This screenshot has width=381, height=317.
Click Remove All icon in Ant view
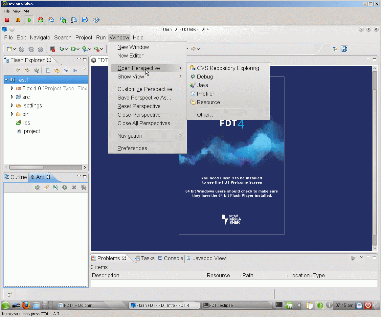click(83, 188)
